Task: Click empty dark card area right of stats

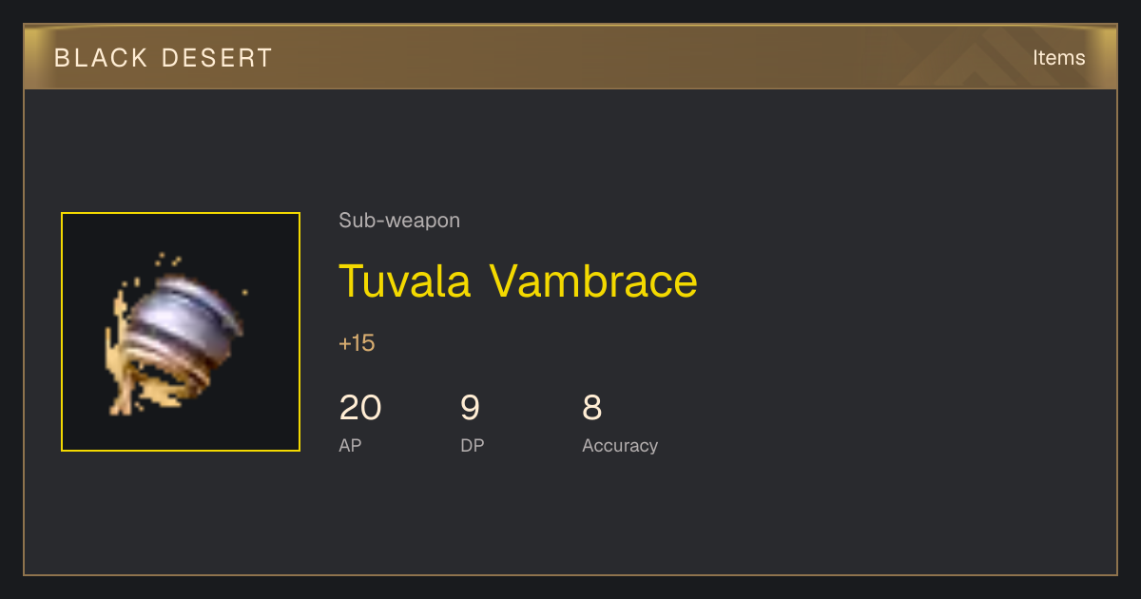Action: (884, 418)
